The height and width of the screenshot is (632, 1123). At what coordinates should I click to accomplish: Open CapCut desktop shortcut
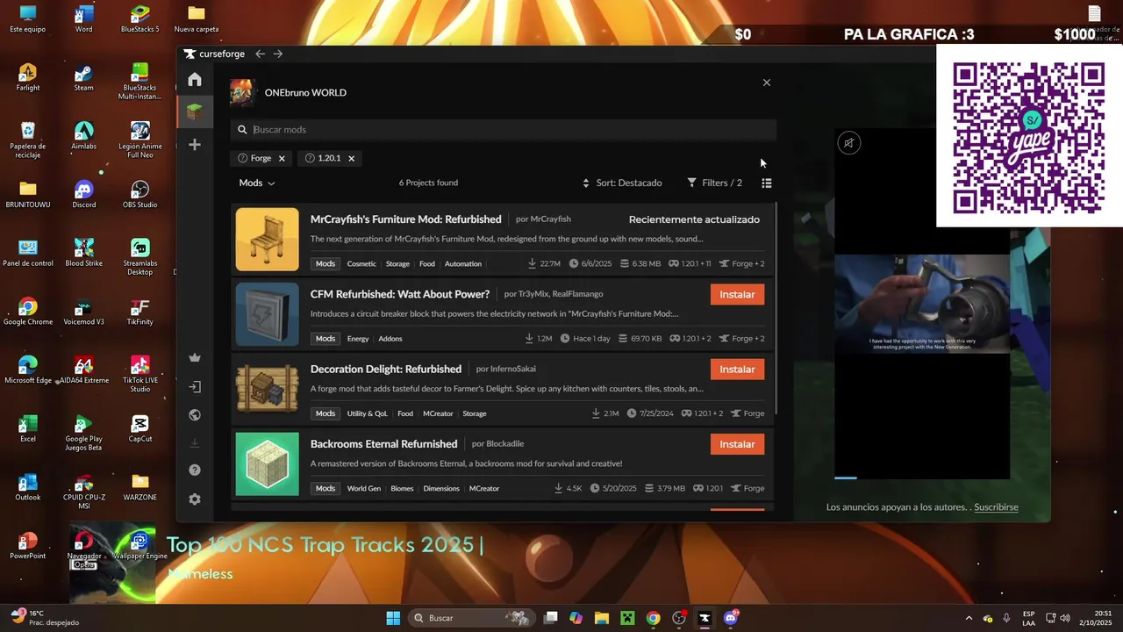click(140, 428)
